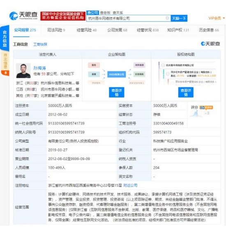Open 孙海涛's profile link

pyautogui.click(x=39, y=68)
